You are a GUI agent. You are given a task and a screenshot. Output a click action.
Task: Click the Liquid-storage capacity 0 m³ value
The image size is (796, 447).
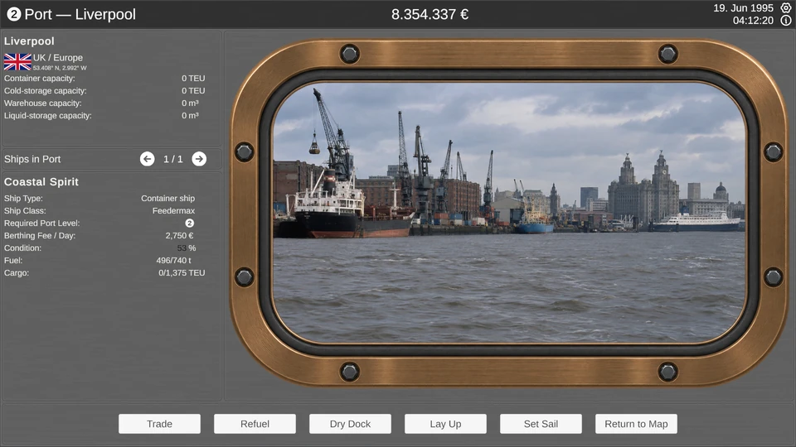[x=191, y=116]
